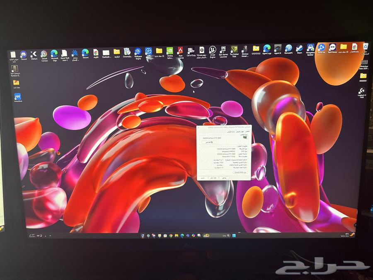Open the RemotePC desktop icon
Image resolution: width=373 pixels, height=280 pixels.
coord(288,48)
